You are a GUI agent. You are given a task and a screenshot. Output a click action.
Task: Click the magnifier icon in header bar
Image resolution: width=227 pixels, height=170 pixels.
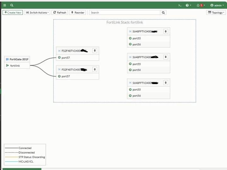pyautogui.click(x=12, y=5)
